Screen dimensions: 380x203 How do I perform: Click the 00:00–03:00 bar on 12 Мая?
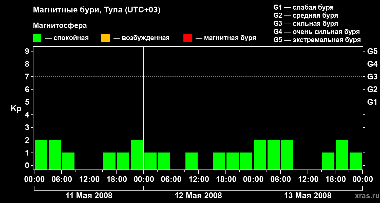click(x=150, y=161)
